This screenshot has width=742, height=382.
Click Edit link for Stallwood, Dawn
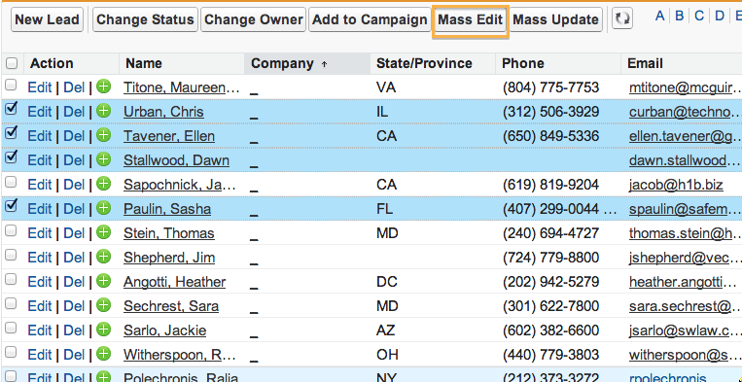tap(39, 160)
